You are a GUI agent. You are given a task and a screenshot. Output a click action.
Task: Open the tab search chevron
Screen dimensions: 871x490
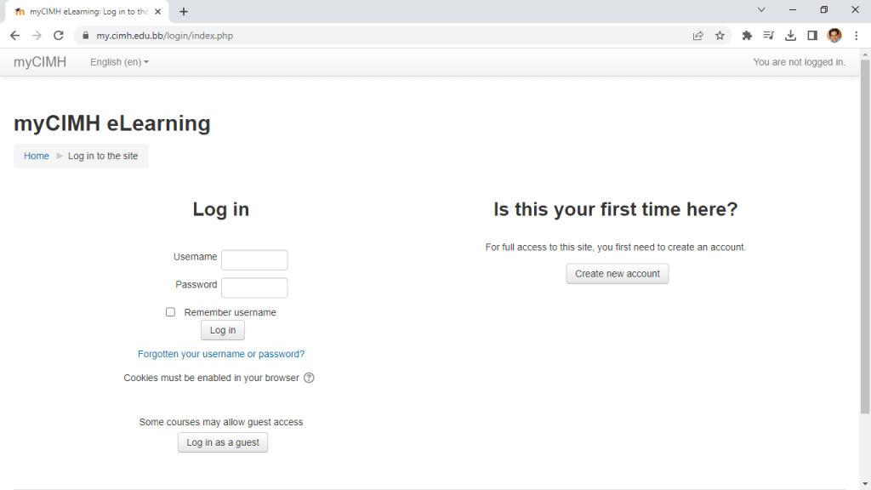click(x=761, y=9)
